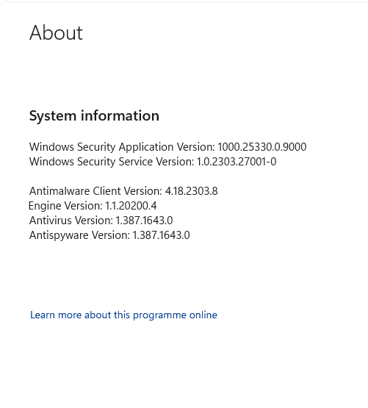Select the Antispyware Version label
This screenshot has height=408, width=368.
pyautogui.click(x=79, y=235)
